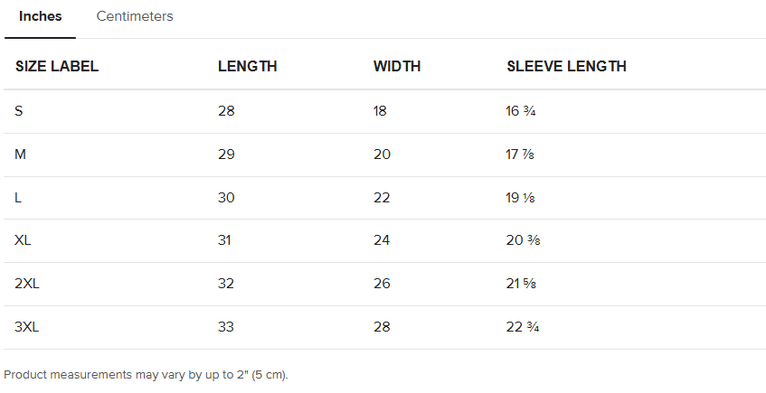This screenshot has height=393, width=766.
Task: Click the SIZE LABEL column header
Action: [57, 66]
